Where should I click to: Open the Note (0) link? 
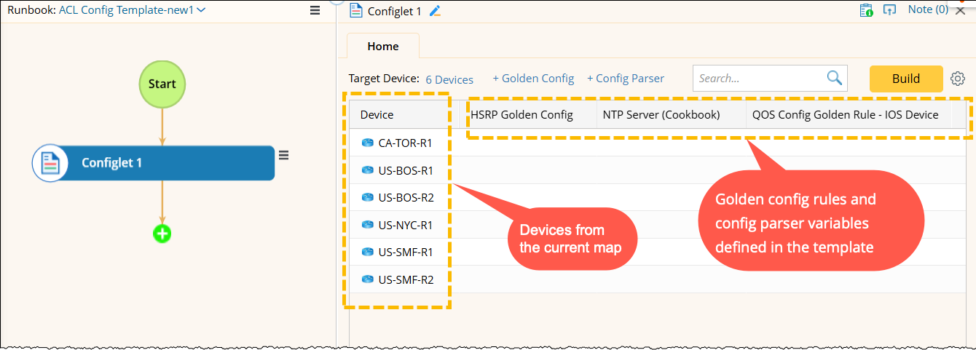click(928, 9)
